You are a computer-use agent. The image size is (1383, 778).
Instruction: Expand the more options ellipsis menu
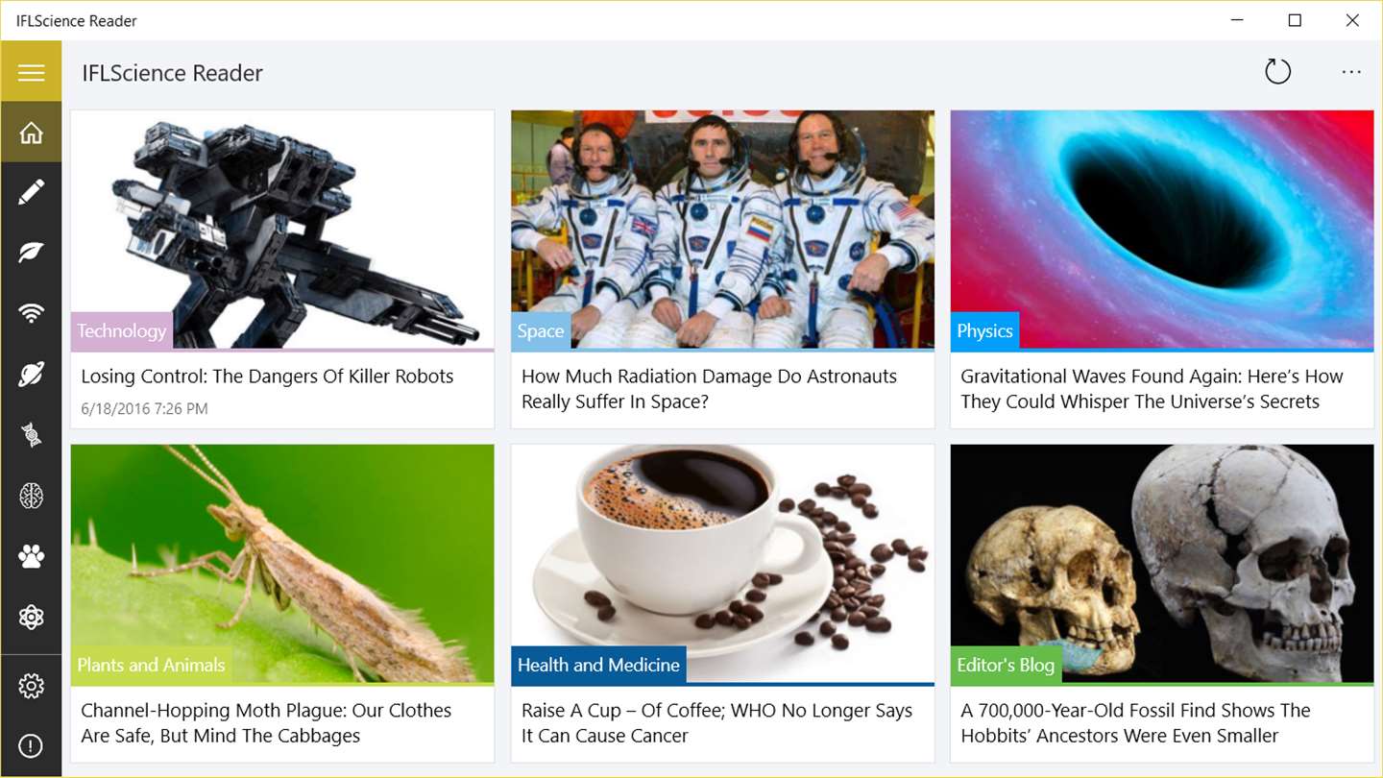(1351, 72)
